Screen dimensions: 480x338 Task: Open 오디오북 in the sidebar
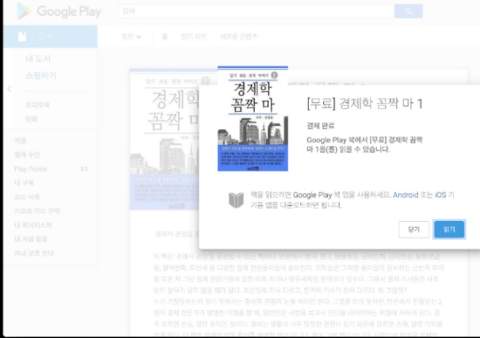pos(37,105)
